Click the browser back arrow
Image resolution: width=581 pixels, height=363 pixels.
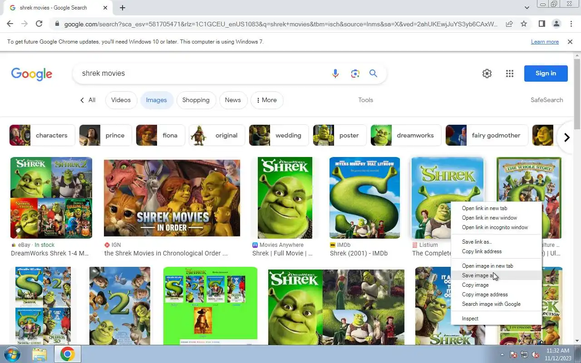pos(10,24)
